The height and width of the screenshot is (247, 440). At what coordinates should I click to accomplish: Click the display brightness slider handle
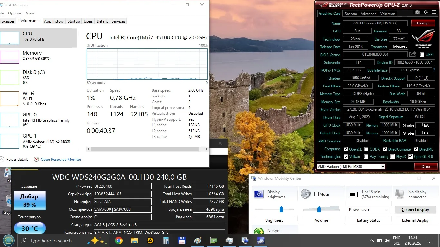coord(281,209)
